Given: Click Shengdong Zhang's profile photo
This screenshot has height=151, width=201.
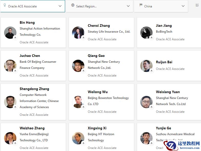Looking at the screenshot, I should [10, 102].
